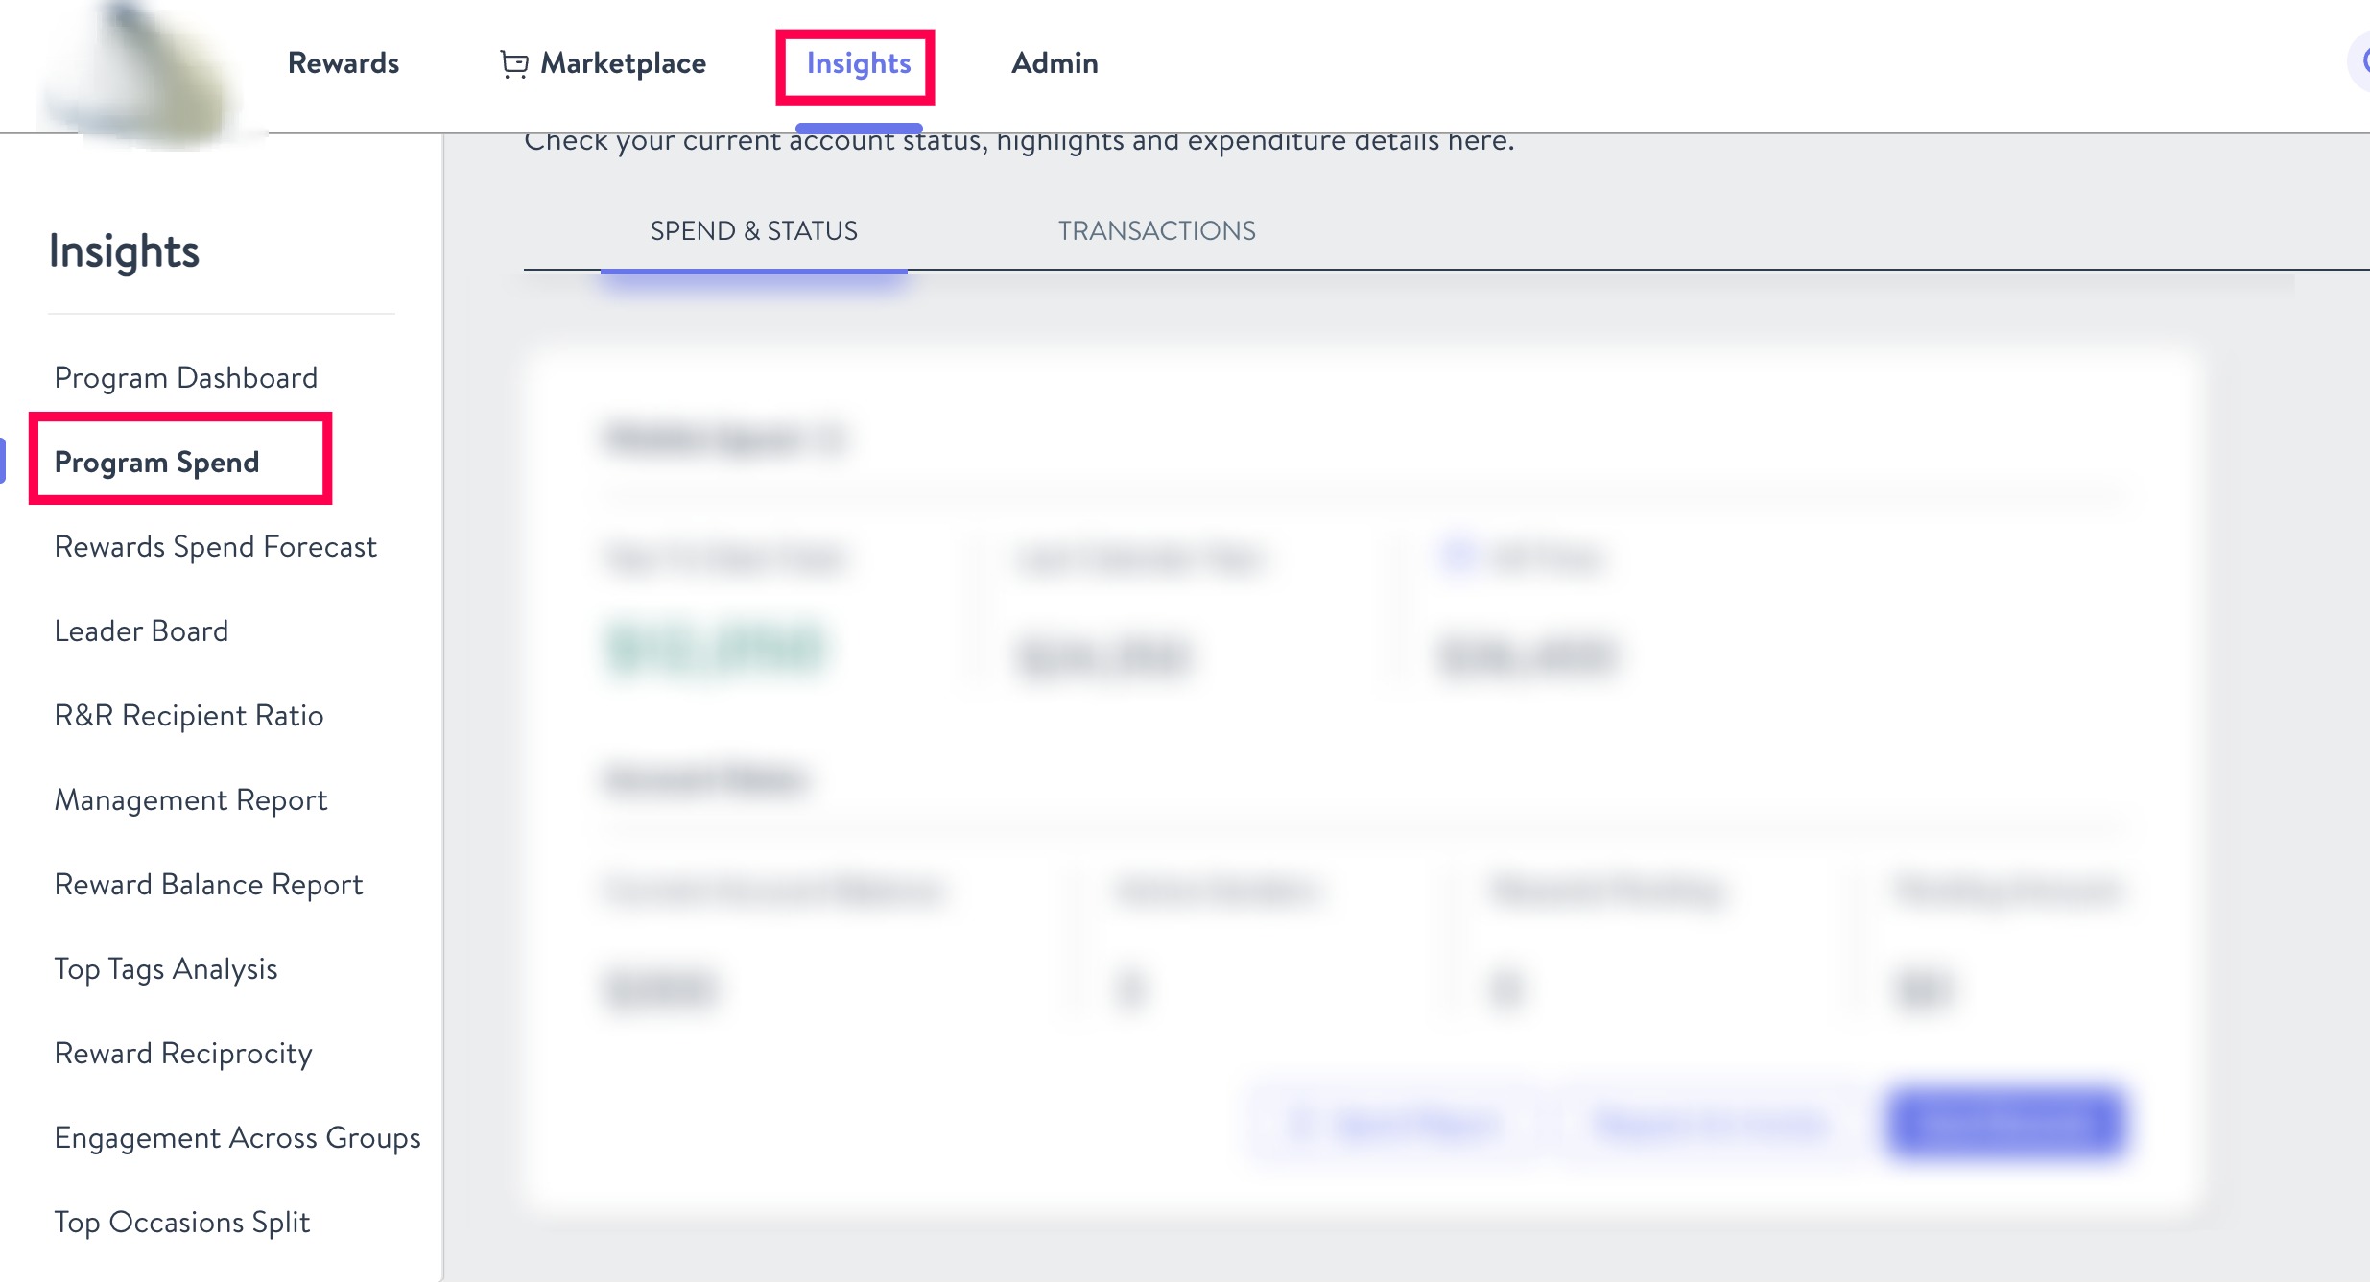Switch to the TRANSACTIONS tab
The width and height of the screenshot is (2370, 1284).
(1155, 231)
